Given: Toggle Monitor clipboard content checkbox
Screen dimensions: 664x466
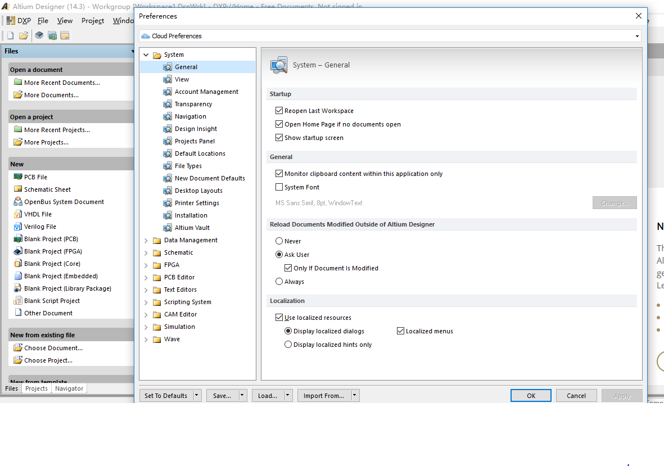Looking at the screenshot, I should pyautogui.click(x=279, y=174).
